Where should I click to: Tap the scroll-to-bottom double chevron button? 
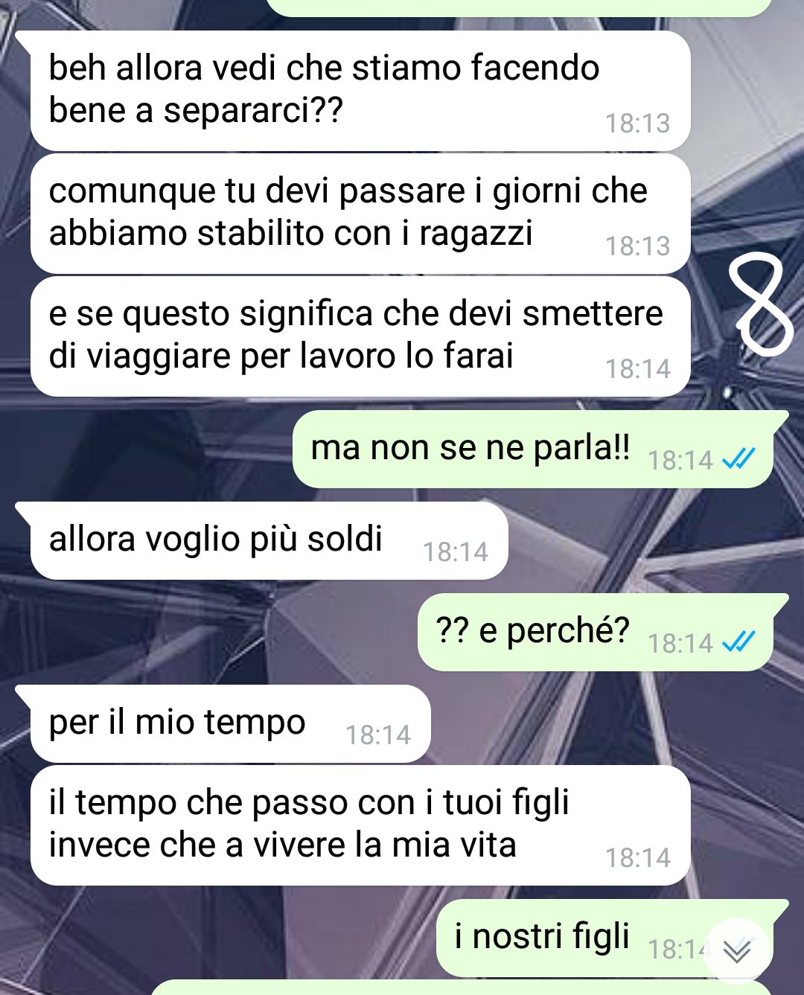coord(737,950)
